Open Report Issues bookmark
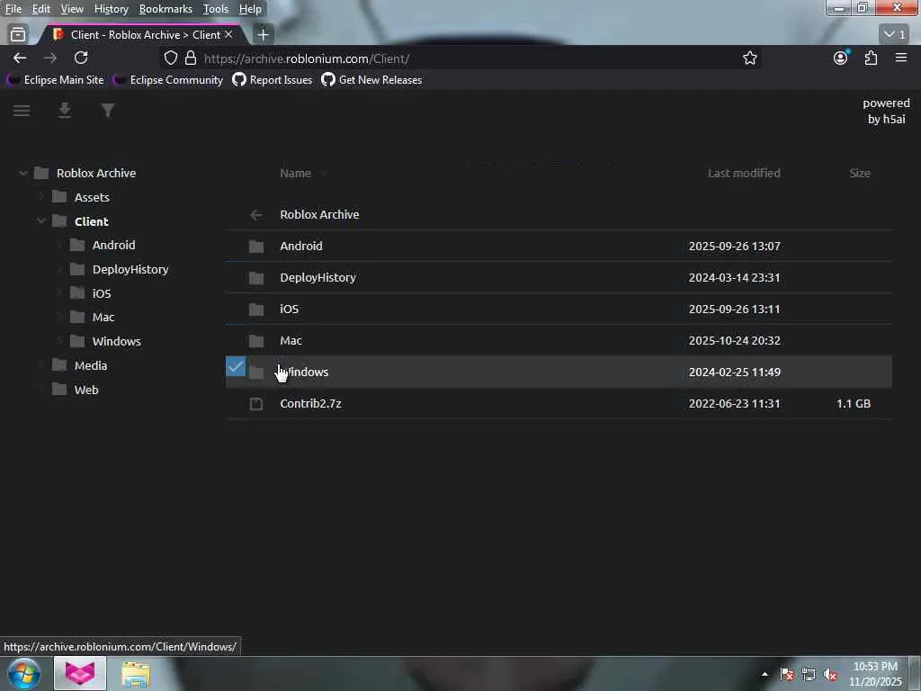Viewport: 921px width, 691px height. pos(273,80)
